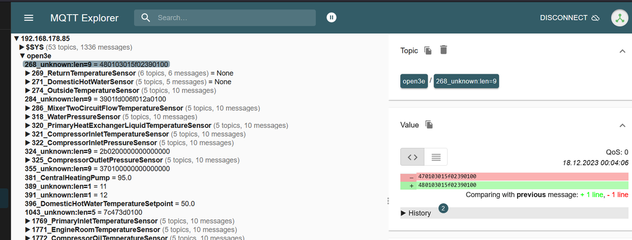Viewport: 632px width, 240px height.
Task: Click the search magnifier icon
Action: pyautogui.click(x=146, y=18)
